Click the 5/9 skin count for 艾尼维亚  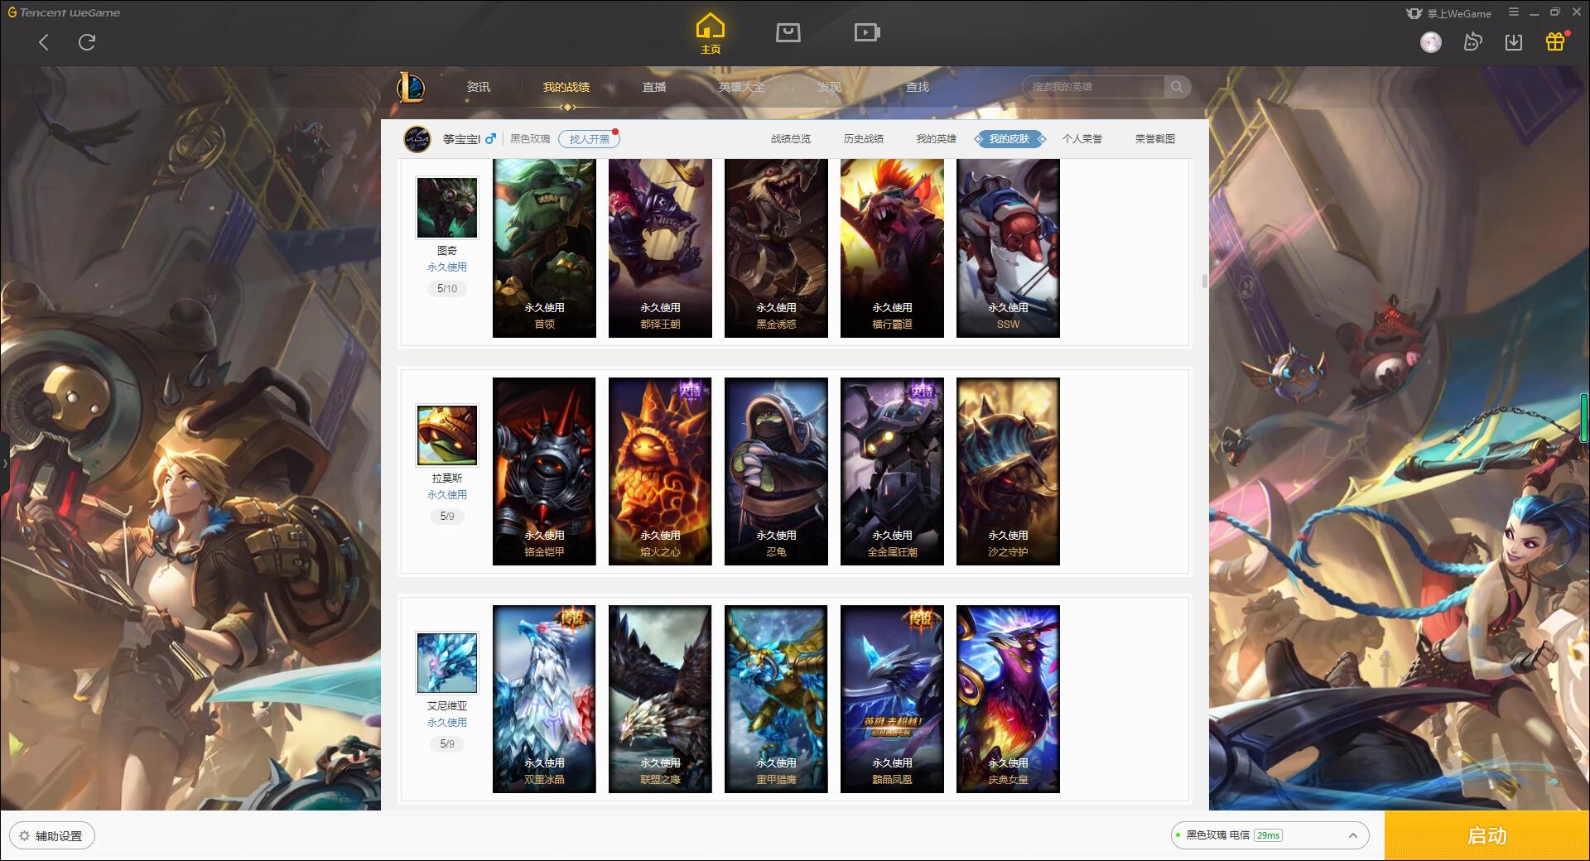pyautogui.click(x=447, y=744)
